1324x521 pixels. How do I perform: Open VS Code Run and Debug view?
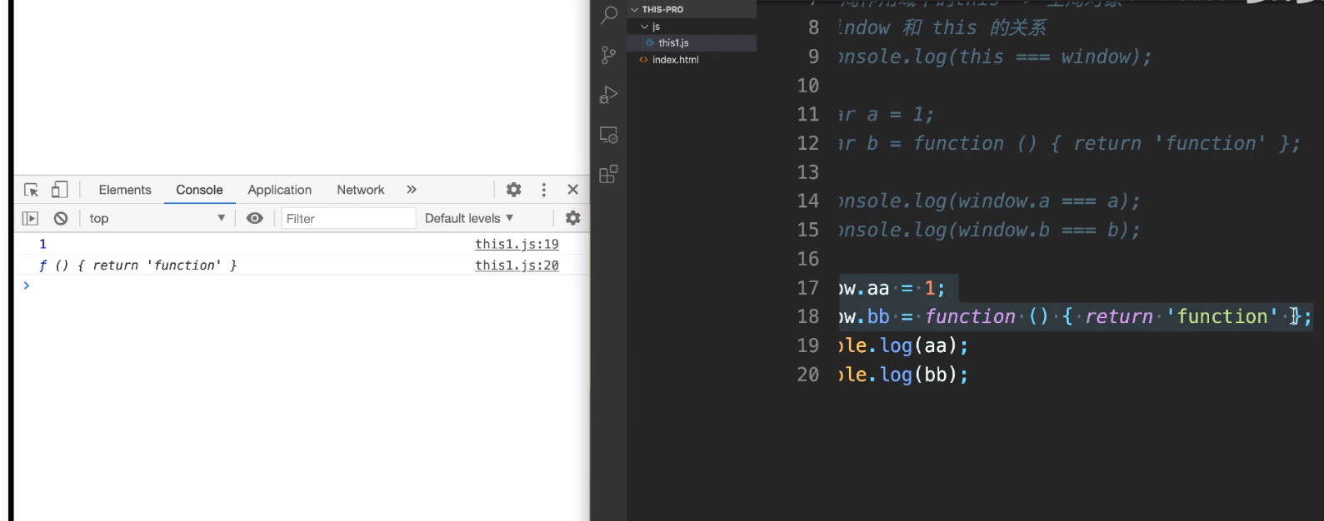click(x=609, y=95)
